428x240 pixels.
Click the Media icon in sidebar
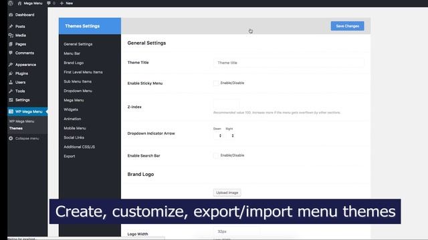[11, 35]
